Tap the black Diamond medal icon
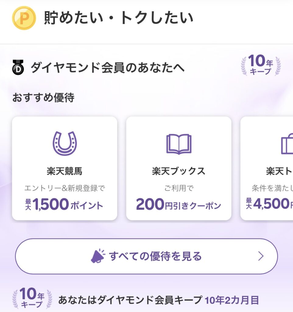The height and width of the screenshot is (312, 293). [18, 67]
